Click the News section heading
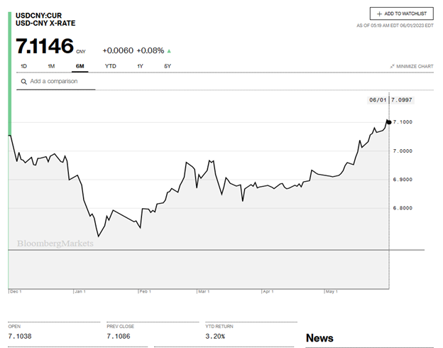The height and width of the screenshot is (348, 443). coord(319,338)
